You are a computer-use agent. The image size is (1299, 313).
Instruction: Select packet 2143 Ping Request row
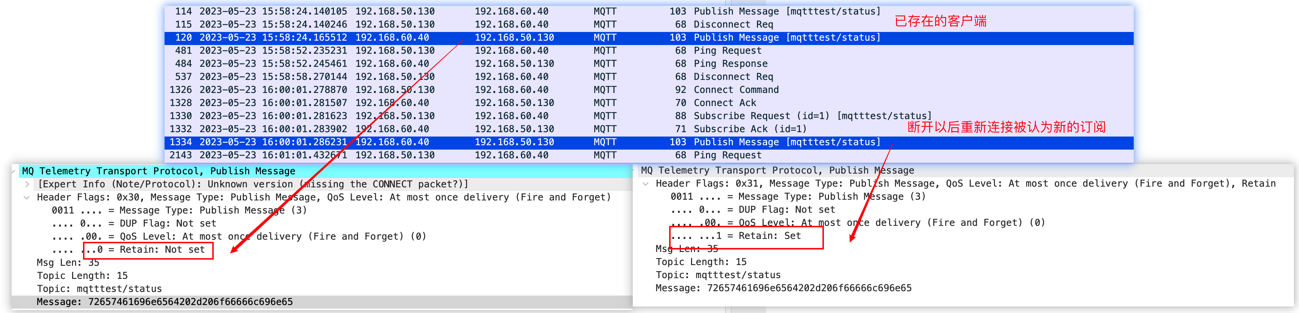click(x=649, y=155)
